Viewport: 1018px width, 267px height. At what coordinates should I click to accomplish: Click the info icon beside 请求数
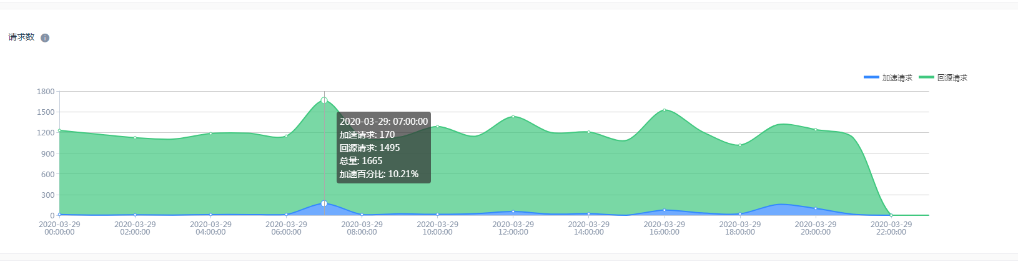click(45, 38)
